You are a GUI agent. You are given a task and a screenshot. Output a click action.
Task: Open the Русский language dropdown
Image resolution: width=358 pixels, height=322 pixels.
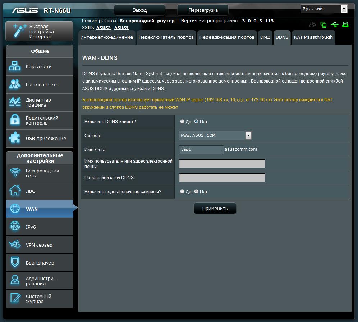click(x=324, y=9)
